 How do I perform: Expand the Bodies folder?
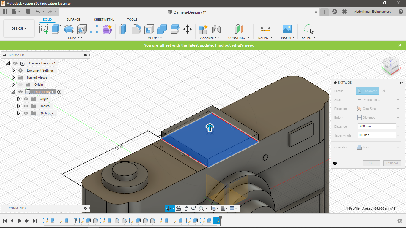click(18, 106)
